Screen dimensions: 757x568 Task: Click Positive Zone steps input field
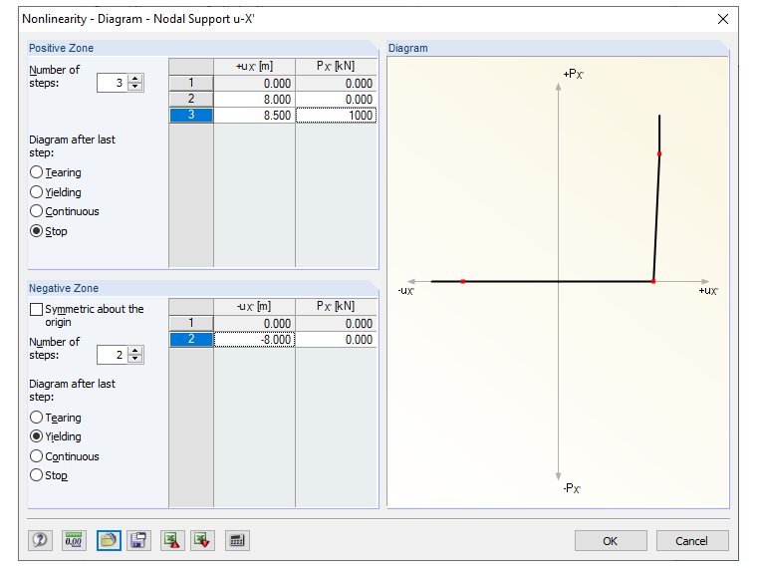(x=112, y=83)
